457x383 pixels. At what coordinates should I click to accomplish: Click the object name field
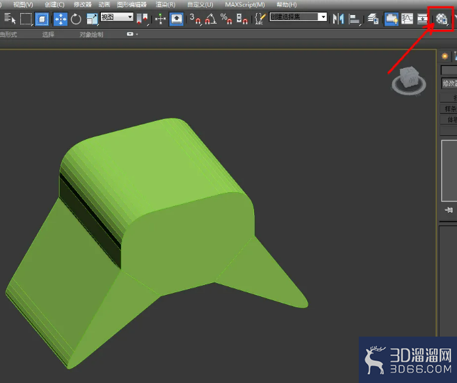coord(449,70)
